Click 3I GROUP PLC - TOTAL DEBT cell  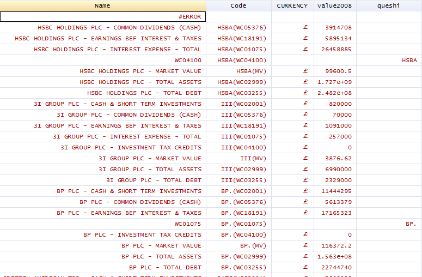103,180
